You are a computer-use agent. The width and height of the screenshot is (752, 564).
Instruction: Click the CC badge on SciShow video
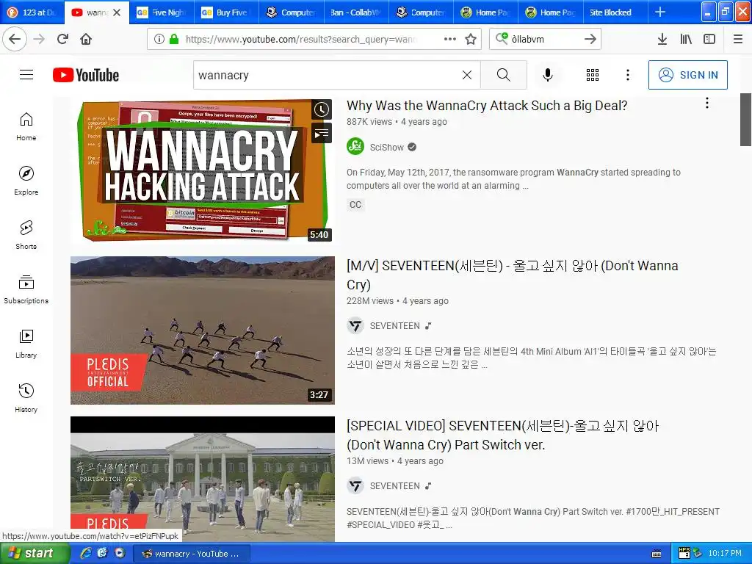[x=355, y=205]
